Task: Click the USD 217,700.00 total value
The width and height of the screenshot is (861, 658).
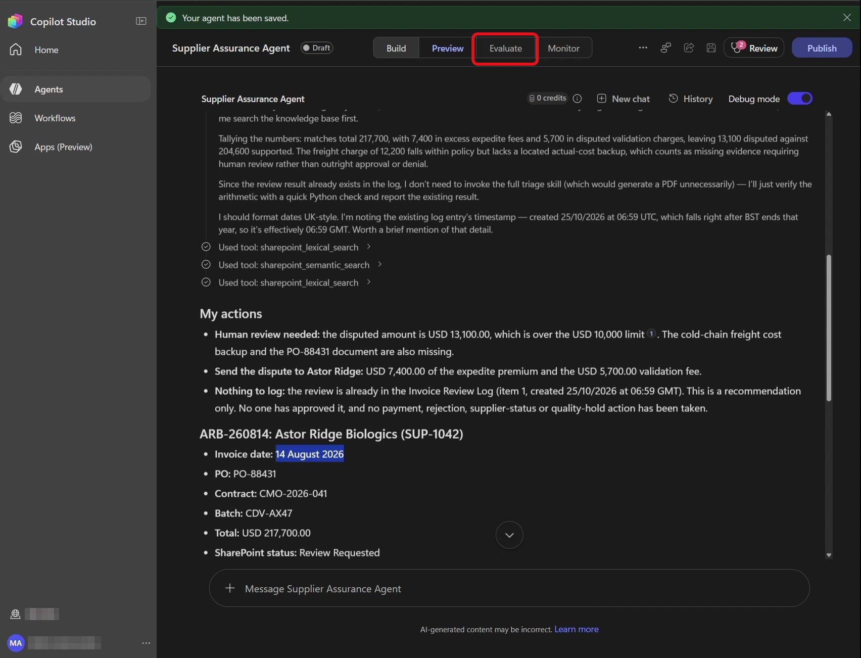Action: click(x=276, y=533)
